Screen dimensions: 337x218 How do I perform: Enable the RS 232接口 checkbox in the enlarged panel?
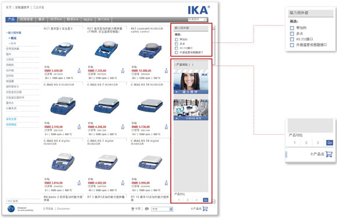292,40
